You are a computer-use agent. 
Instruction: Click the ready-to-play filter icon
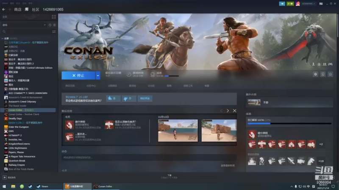(55, 25)
